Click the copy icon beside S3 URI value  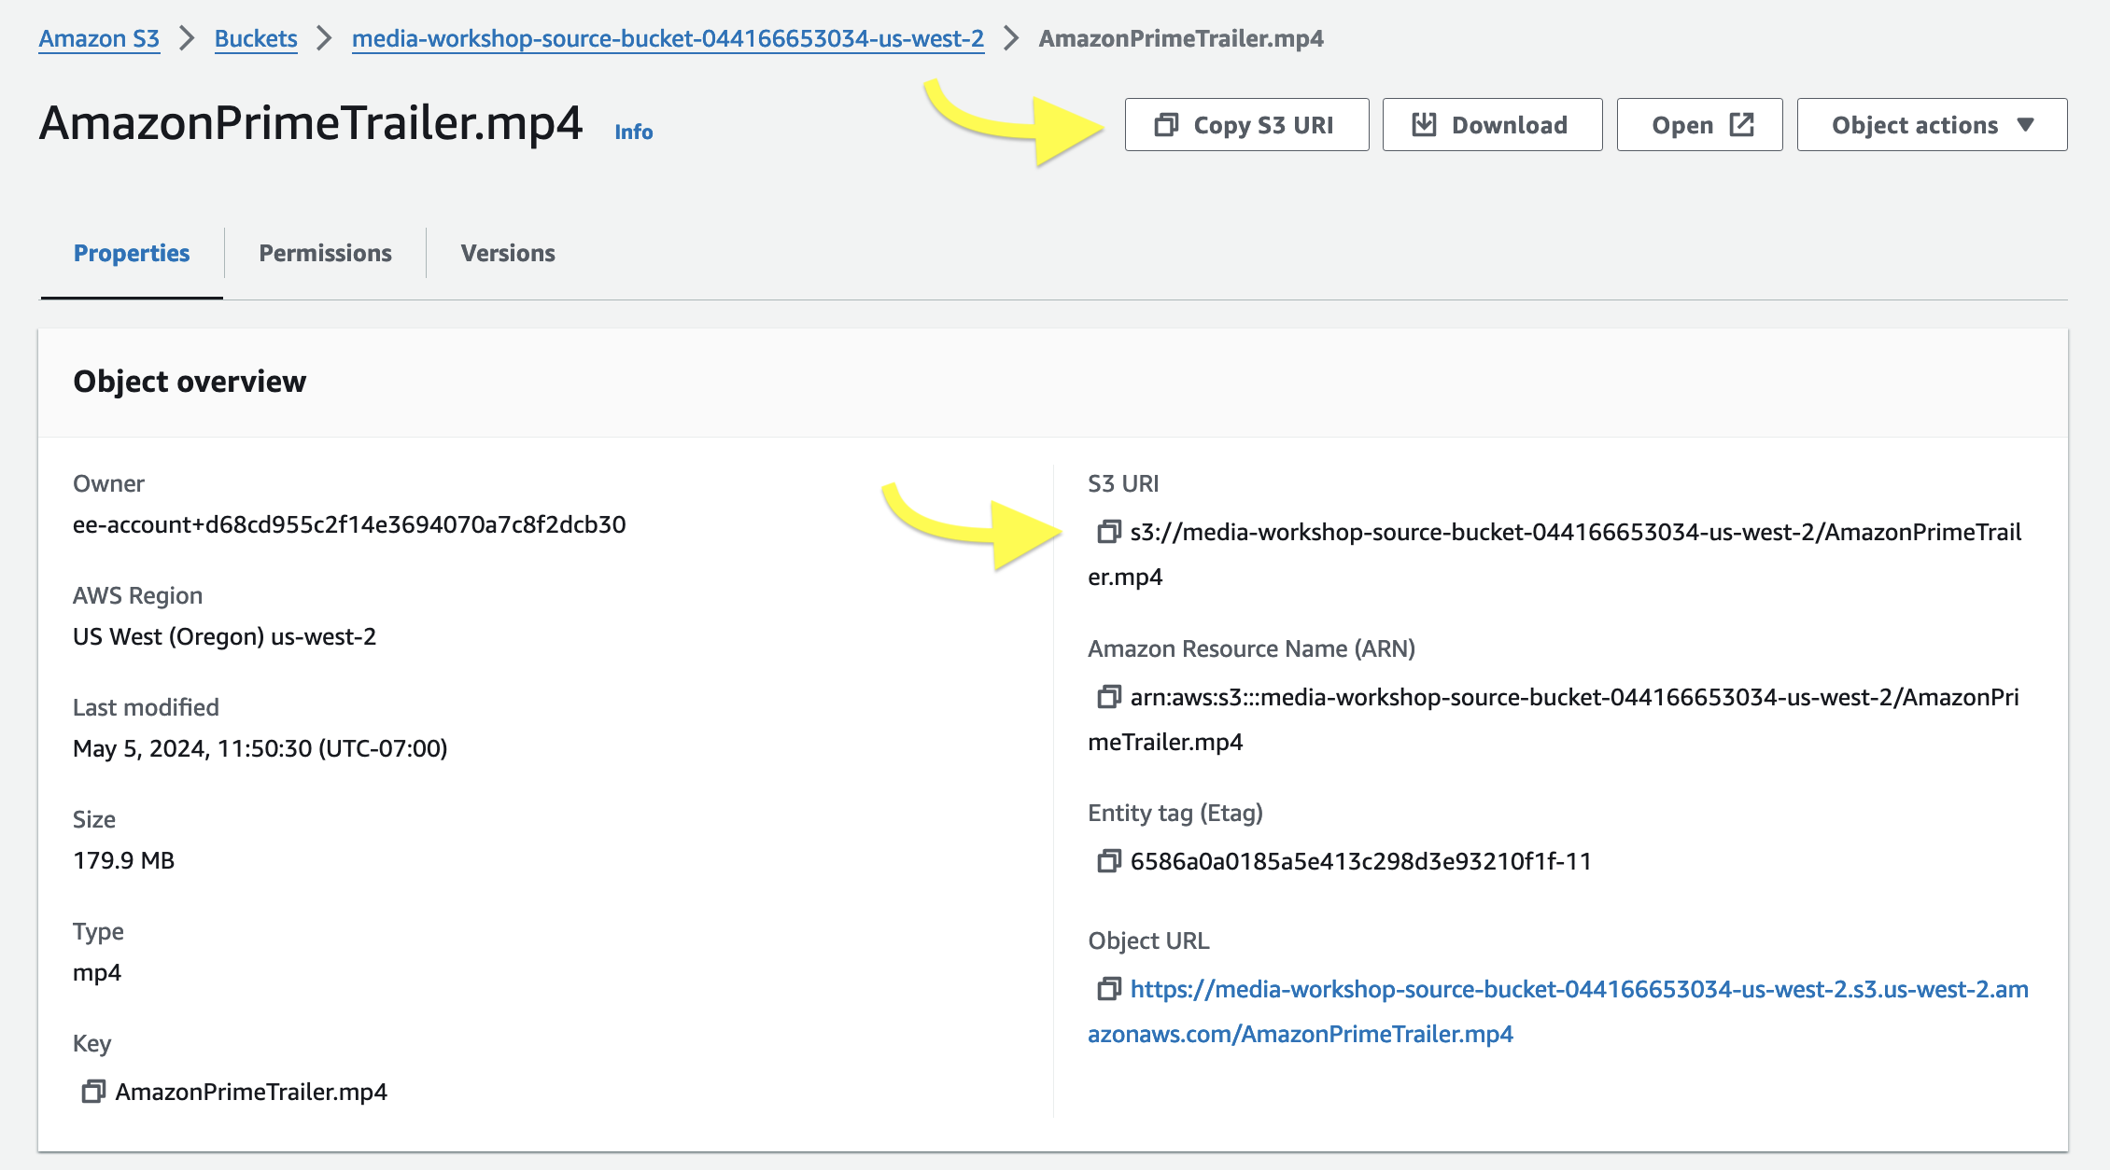click(1108, 532)
